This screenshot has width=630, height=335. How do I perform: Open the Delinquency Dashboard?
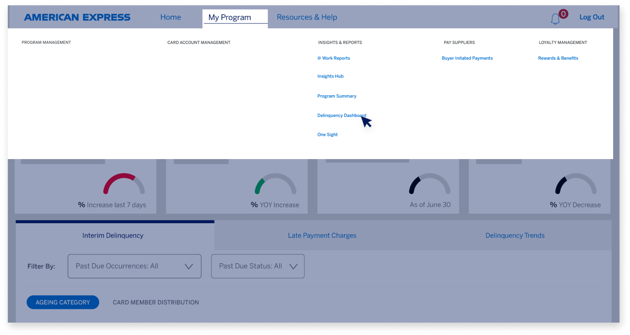(x=342, y=115)
